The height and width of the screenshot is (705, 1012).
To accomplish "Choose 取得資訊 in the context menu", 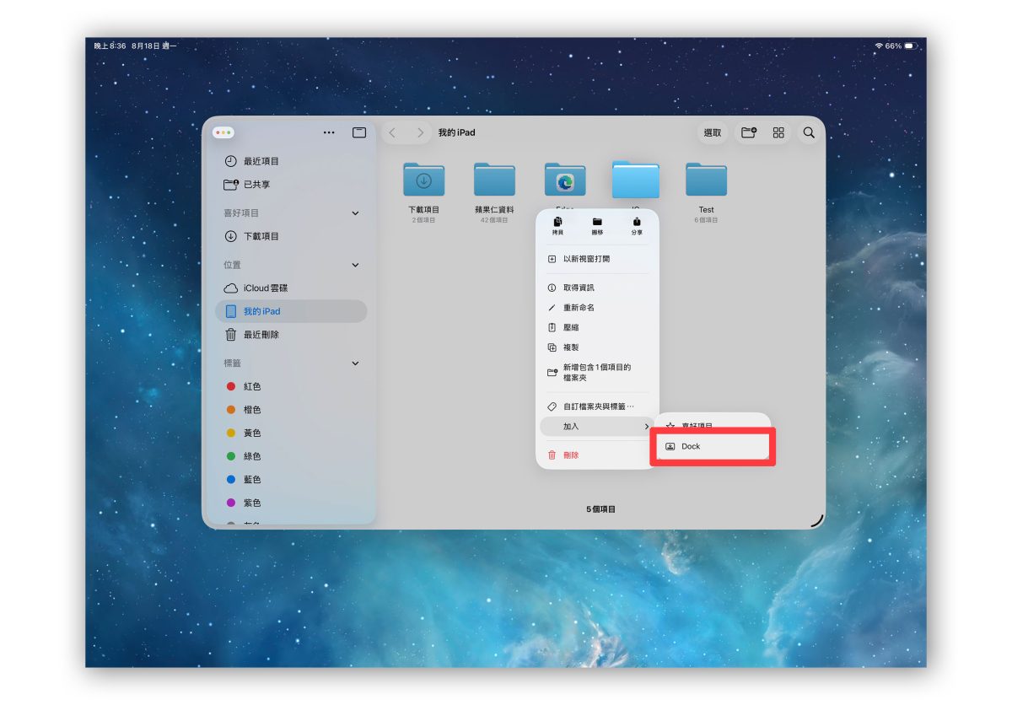I will click(597, 288).
